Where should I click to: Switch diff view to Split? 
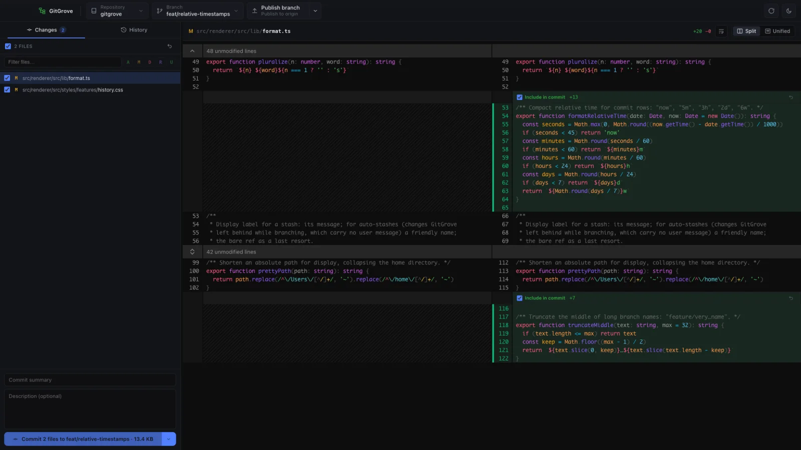(746, 31)
